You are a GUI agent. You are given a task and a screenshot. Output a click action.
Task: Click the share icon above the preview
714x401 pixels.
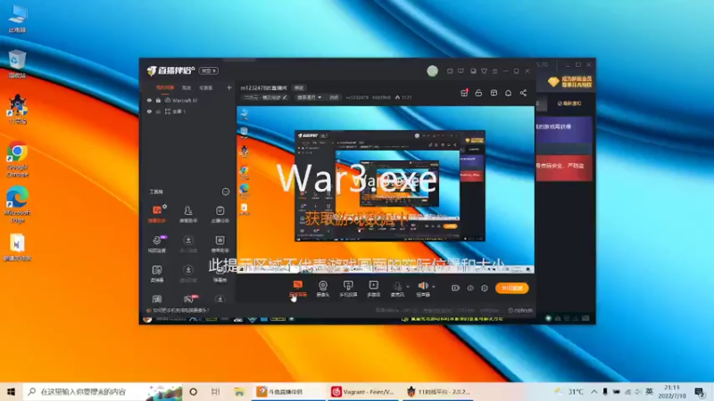coord(523,93)
